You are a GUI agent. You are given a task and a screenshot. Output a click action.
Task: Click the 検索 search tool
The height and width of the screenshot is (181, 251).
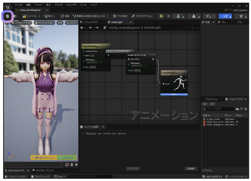(x=65, y=16)
